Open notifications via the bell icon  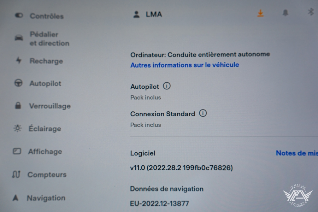point(285,13)
